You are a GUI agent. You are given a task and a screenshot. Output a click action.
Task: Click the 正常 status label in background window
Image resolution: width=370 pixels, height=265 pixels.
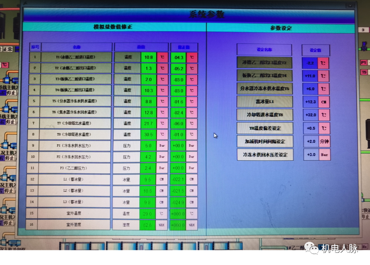pyautogui.click(x=8, y=49)
